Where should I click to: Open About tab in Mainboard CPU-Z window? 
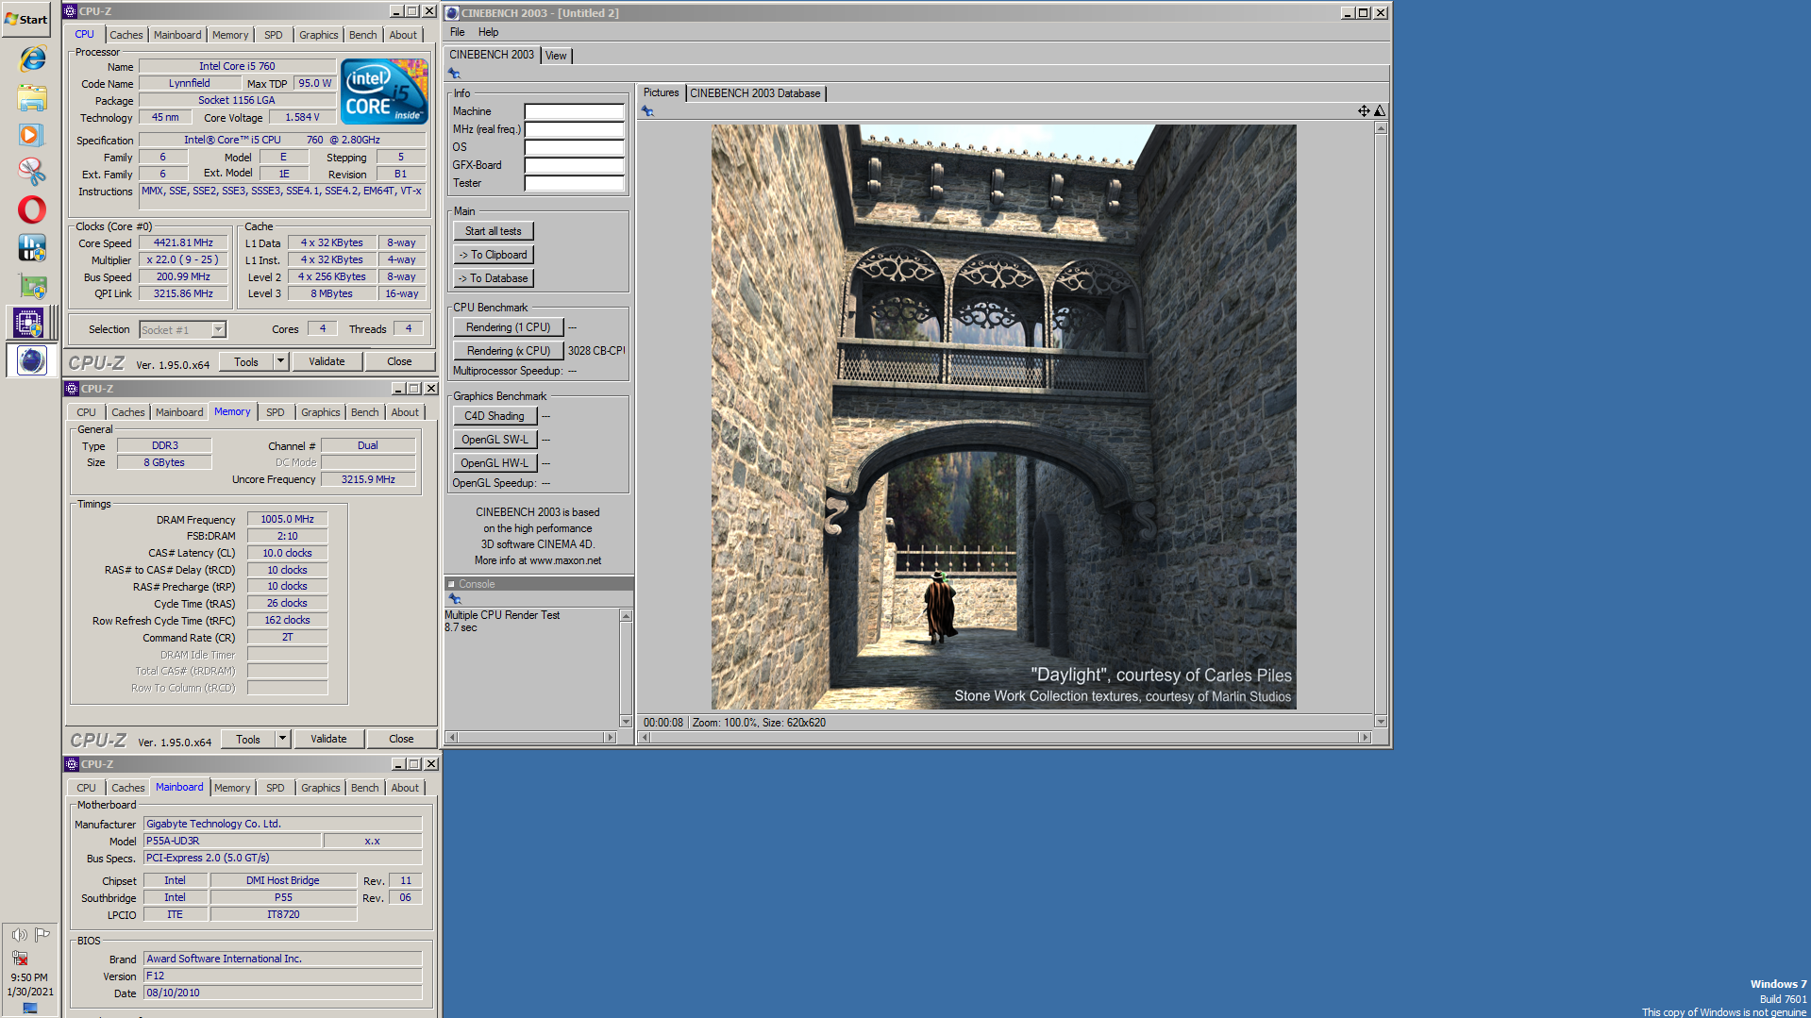coord(405,788)
